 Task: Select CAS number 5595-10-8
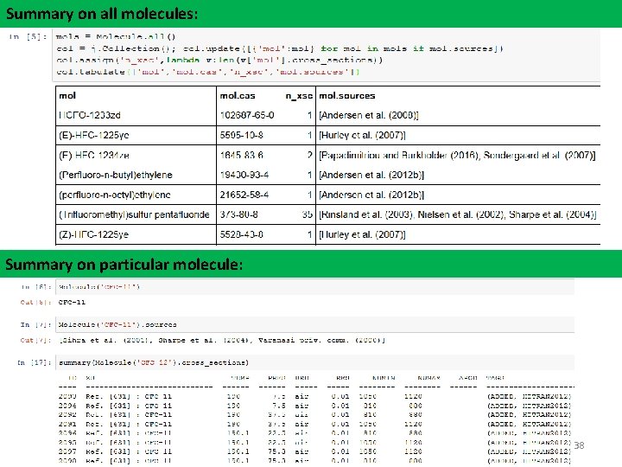[x=241, y=135]
